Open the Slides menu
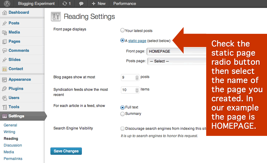Screen dimensions: 267x163 [14, 60]
